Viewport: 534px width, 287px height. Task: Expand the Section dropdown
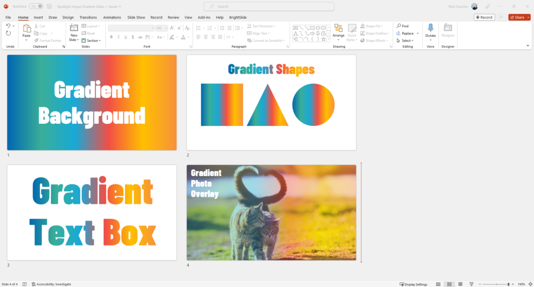point(91,40)
